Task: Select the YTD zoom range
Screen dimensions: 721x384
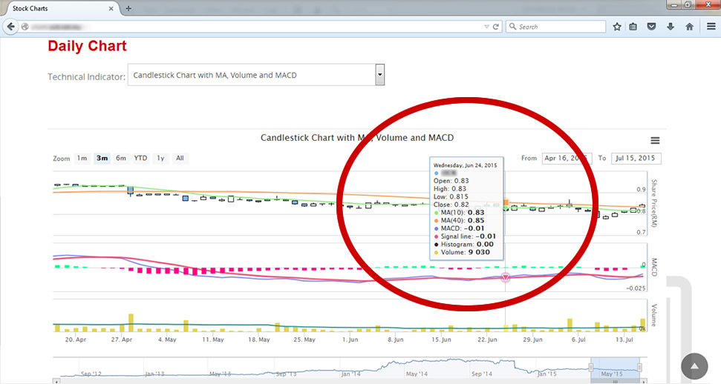Action: [x=140, y=158]
